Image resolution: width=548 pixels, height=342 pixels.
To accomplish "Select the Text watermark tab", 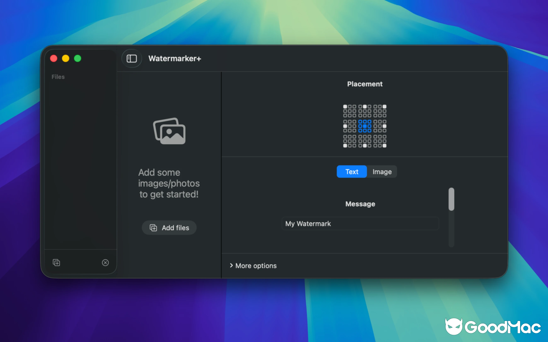I will click(351, 171).
